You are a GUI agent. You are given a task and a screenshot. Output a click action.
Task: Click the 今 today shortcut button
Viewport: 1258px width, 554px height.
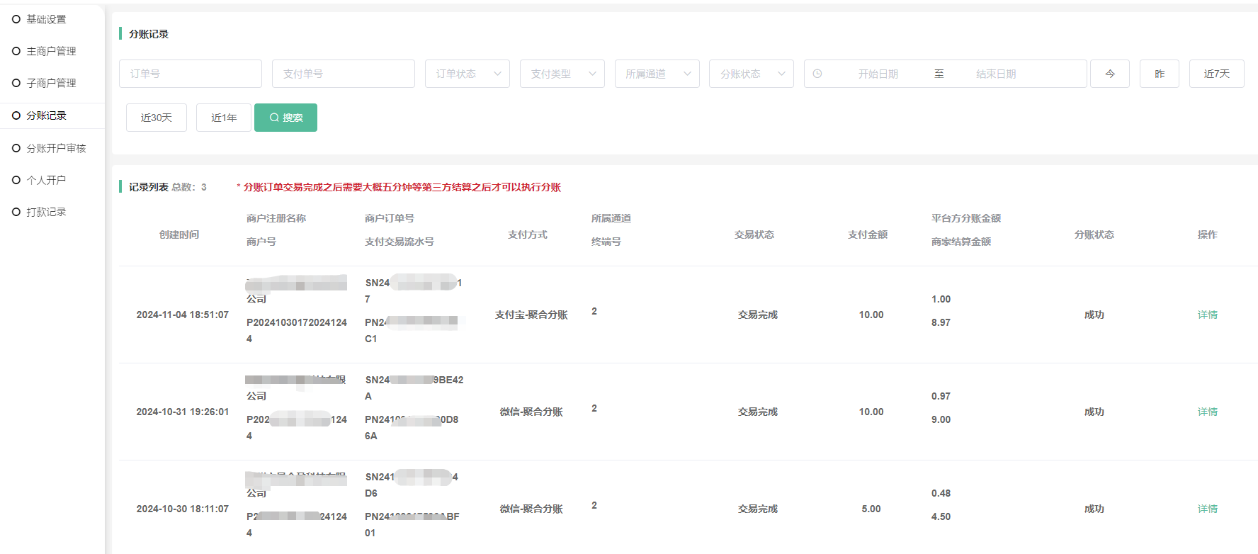point(1109,74)
